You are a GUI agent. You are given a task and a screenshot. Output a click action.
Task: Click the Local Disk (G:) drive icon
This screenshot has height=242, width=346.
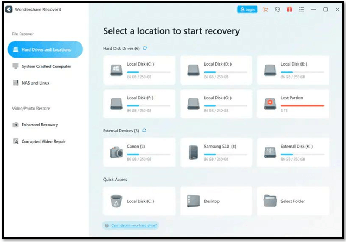coord(193,104)
